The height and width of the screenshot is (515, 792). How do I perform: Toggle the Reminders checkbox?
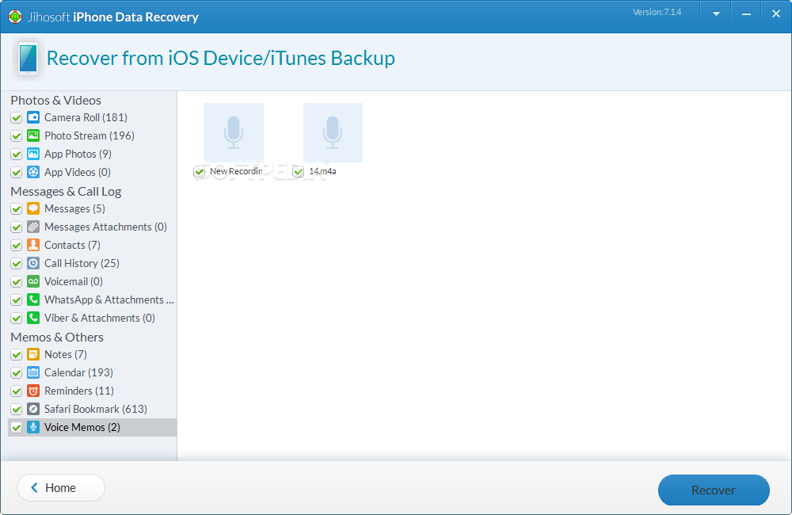tap(16, 391)
